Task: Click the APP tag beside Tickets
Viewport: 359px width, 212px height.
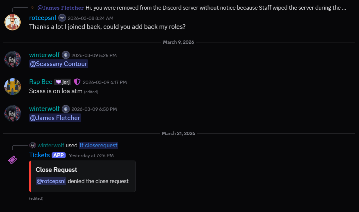Action: (x=59, y=155)
